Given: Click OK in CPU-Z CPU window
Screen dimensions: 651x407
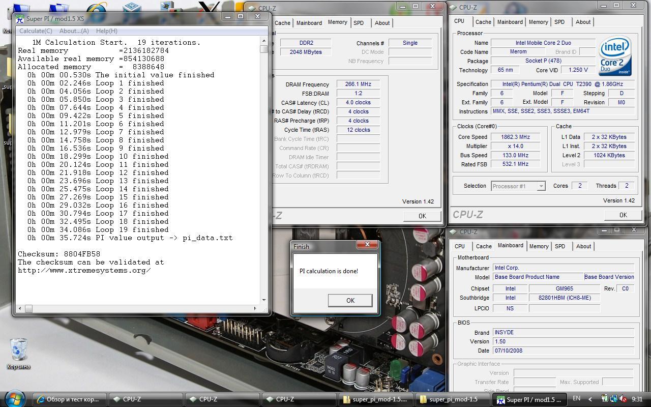Looking at the screenshot, I should 623,215.
